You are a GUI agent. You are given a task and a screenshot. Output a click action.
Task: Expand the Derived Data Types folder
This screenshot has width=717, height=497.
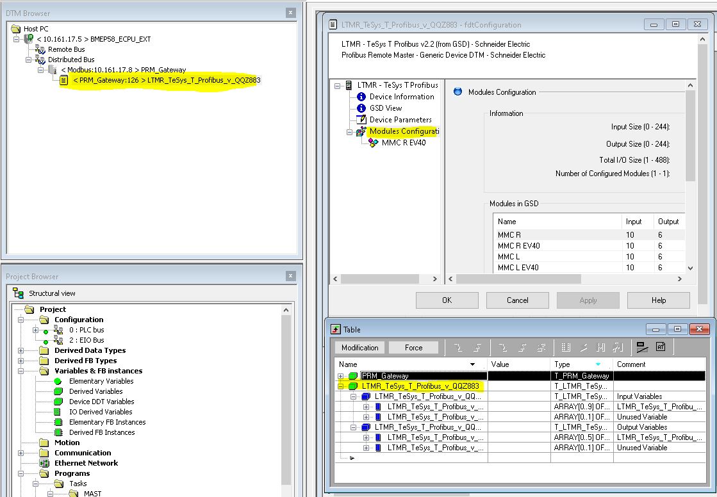tap(21, 351)
